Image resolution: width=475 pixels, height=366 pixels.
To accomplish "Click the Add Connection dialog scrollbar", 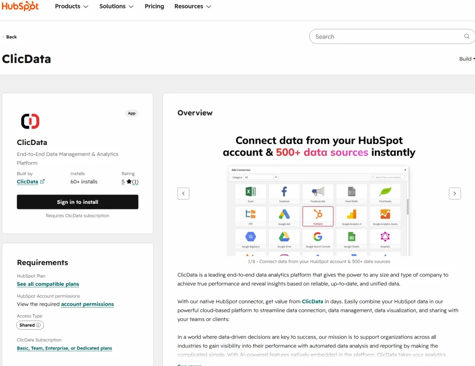I will 407,207.
